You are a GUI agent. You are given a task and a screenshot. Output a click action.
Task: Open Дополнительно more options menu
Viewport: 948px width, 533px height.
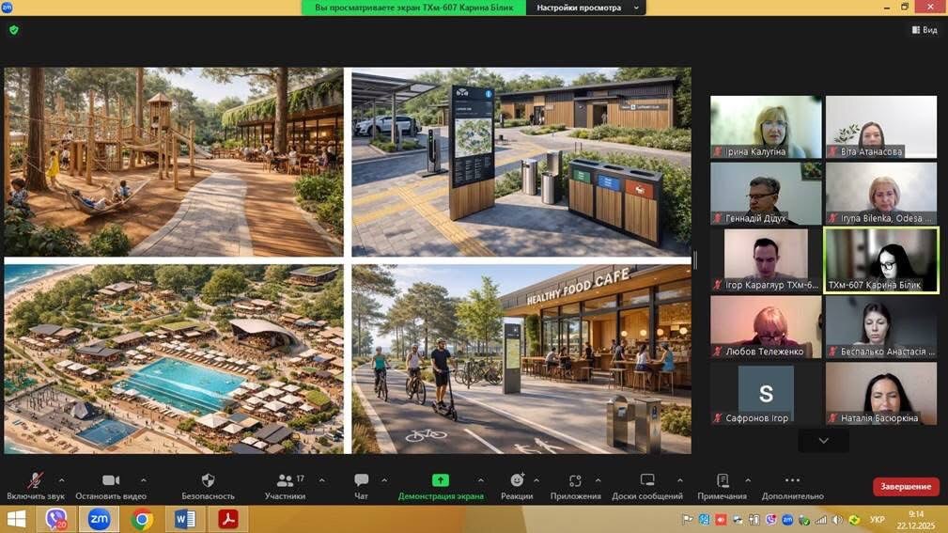point(792,481)
